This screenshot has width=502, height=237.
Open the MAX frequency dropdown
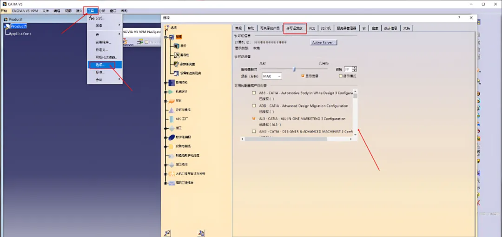tap(271, 76)
